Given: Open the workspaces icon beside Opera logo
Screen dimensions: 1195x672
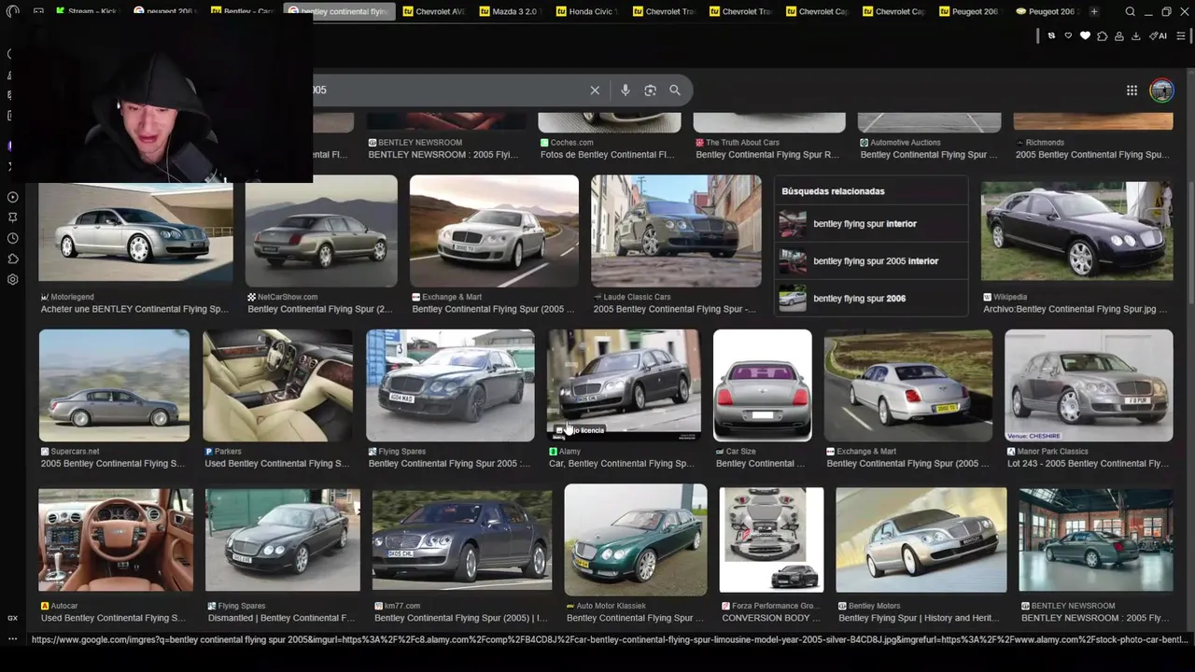Looking at the screenshot, I should (38, 11).
